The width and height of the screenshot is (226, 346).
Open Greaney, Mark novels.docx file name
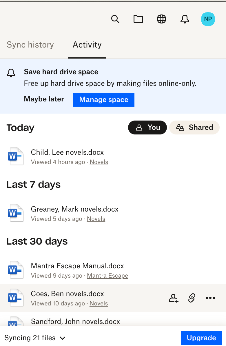click(x=74, y=209)
